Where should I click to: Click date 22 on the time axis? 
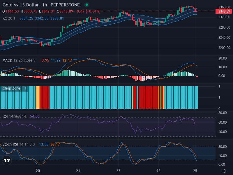(118, 171)
